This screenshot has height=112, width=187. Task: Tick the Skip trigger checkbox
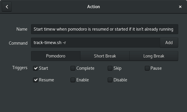tap(110, 68)
